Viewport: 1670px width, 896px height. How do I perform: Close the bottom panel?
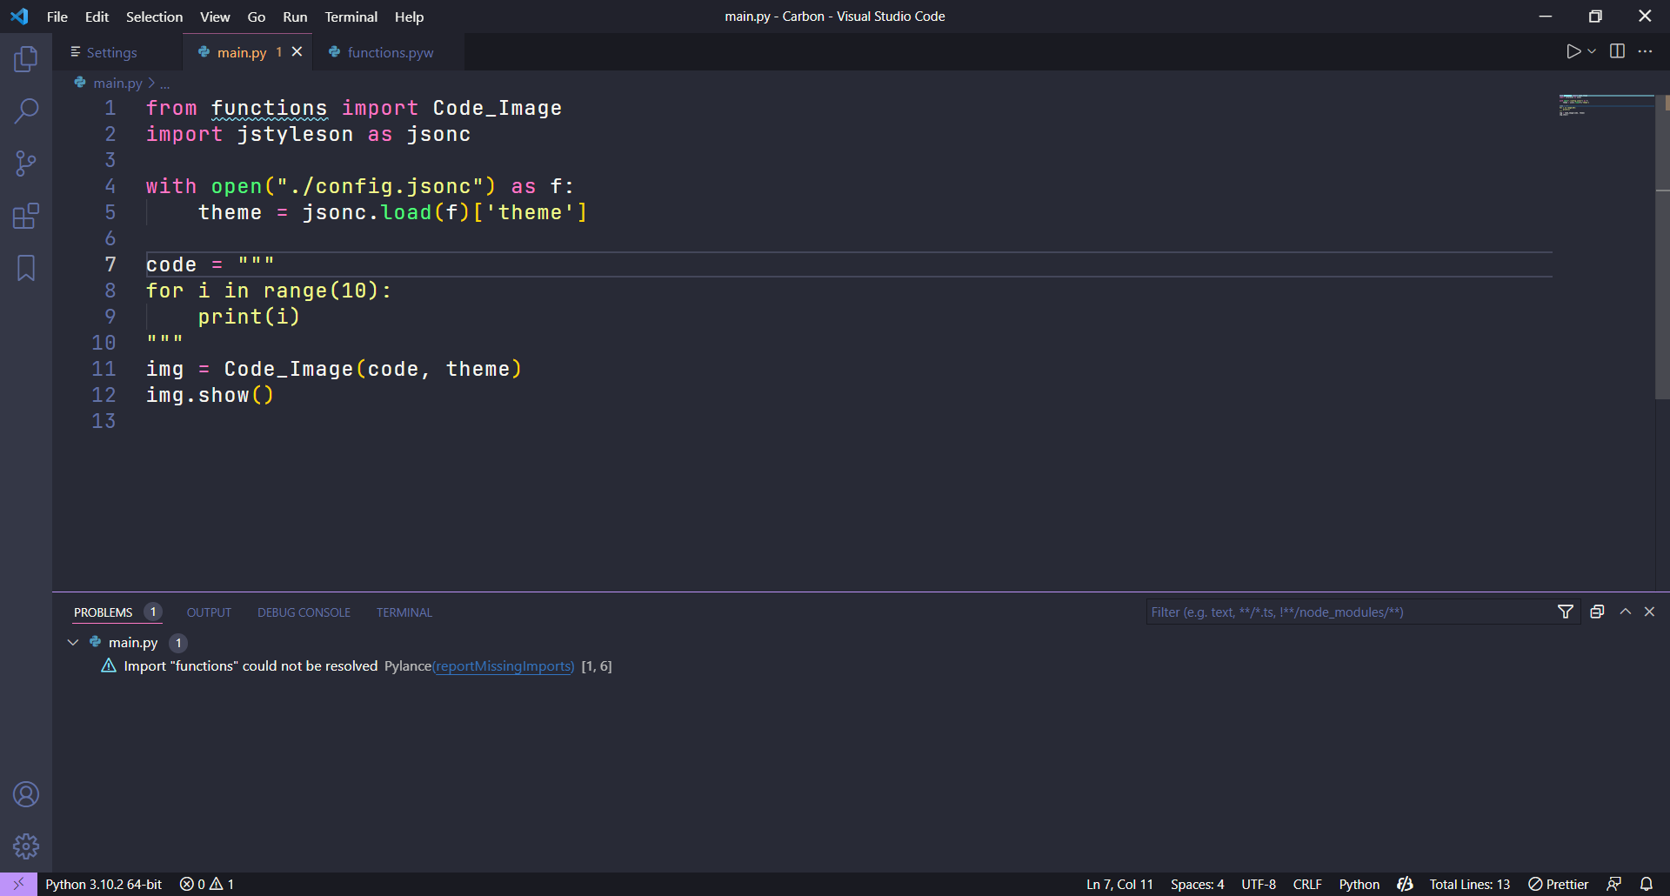tap(1649, 612)
